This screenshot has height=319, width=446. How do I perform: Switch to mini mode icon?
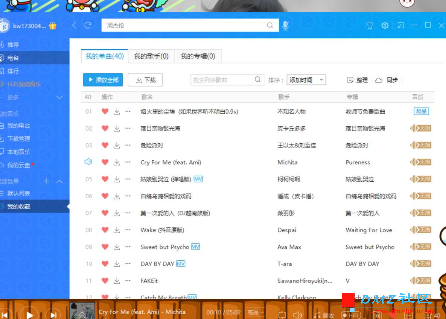401,25
